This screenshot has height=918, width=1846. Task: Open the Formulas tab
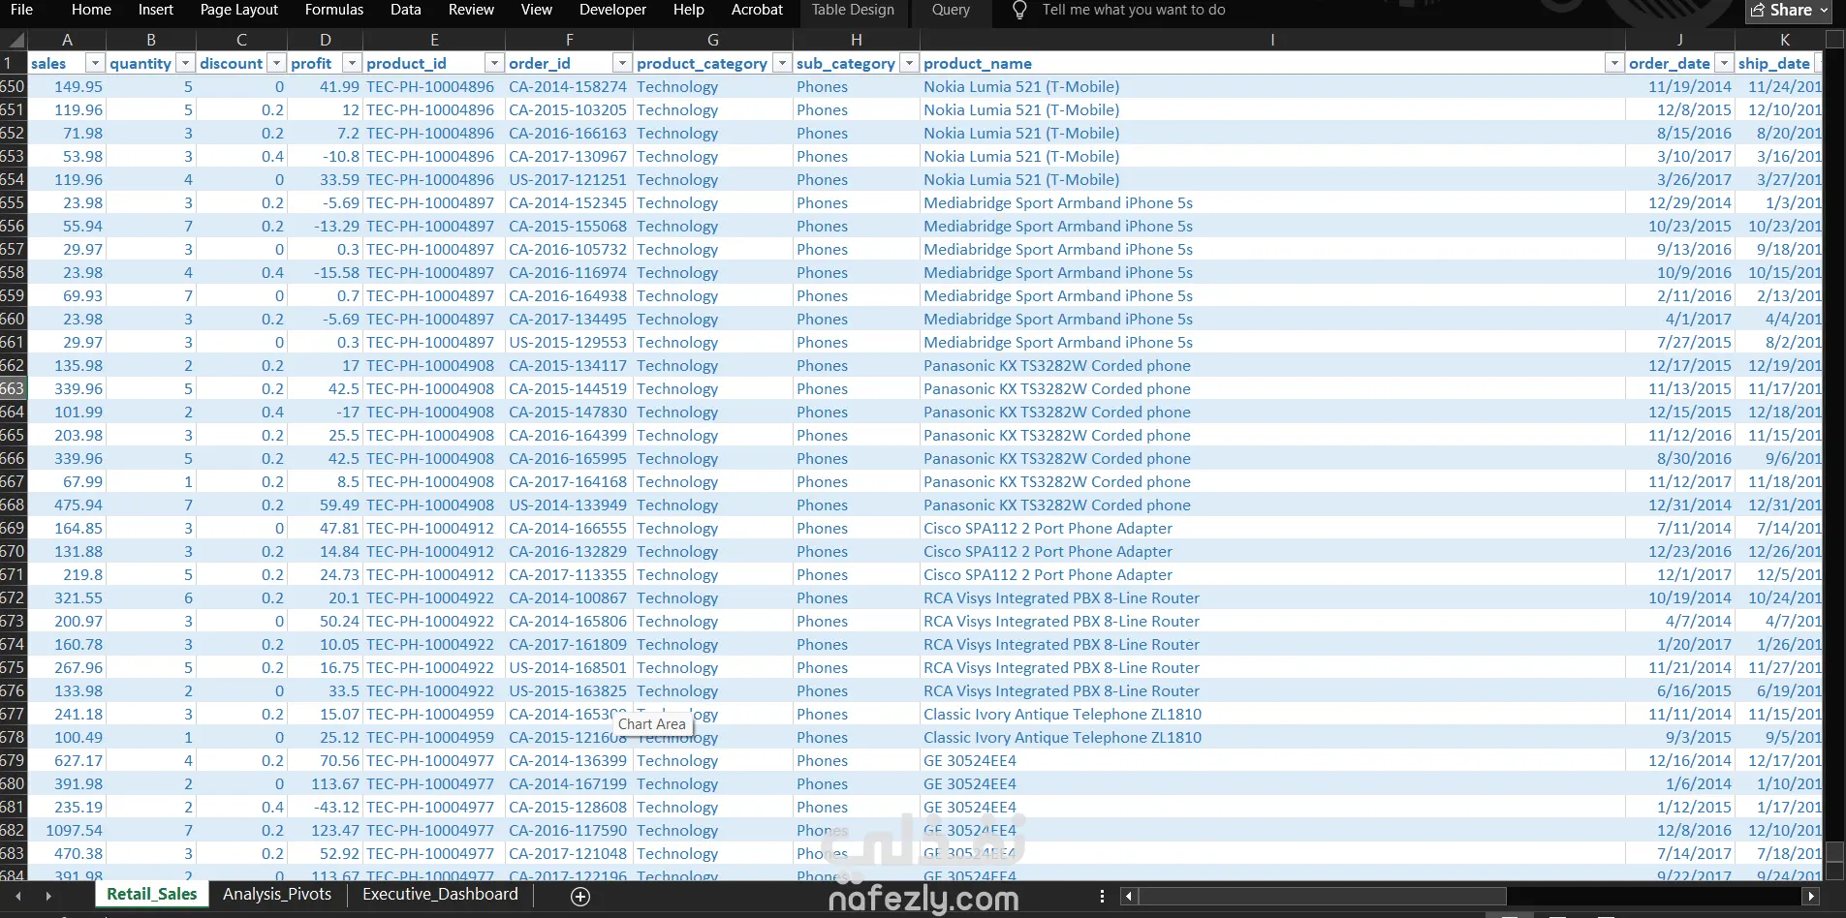[334, 10]
